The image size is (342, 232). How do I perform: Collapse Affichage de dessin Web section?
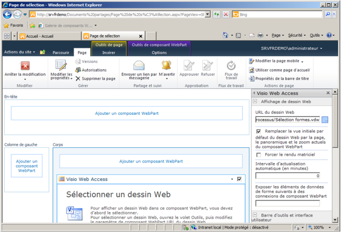click(255, 101)
